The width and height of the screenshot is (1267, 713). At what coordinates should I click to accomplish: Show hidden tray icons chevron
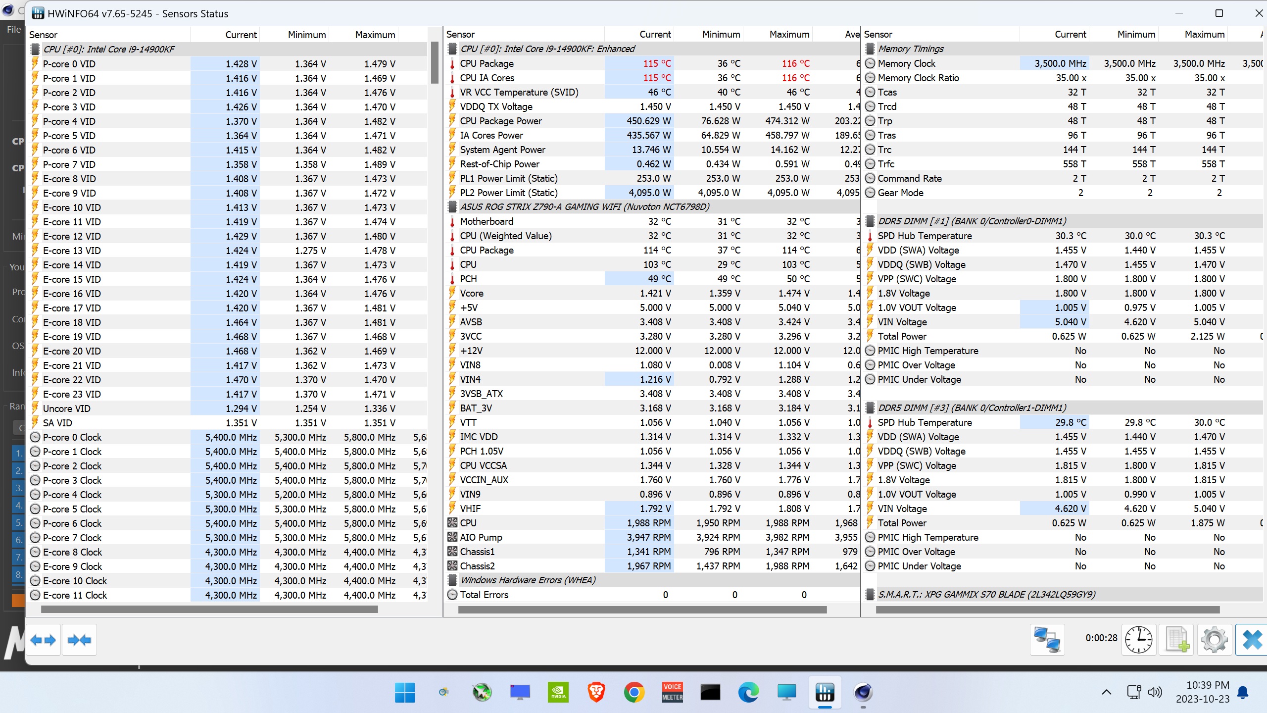pyautogui.click(x=1107, y=692)
